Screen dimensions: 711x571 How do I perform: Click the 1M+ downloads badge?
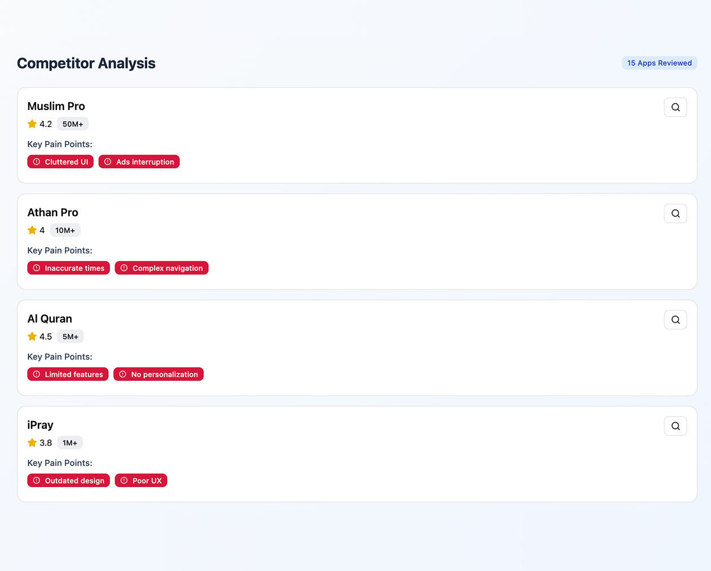(70, 443)
